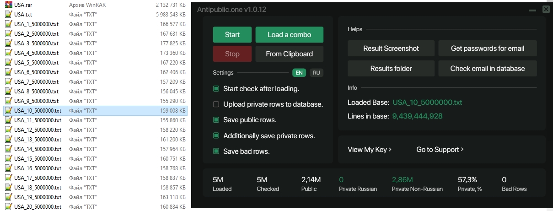This screenshot has width=553, height=211.
Task: Click the 177 825 КБ size cell
Action: pyautogui.click(x=172, y=43)
